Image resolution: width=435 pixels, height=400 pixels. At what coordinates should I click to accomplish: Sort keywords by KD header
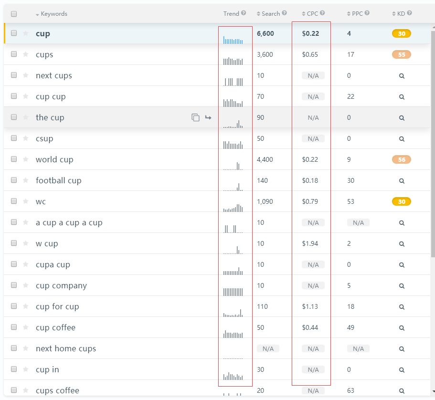point(400,14)
